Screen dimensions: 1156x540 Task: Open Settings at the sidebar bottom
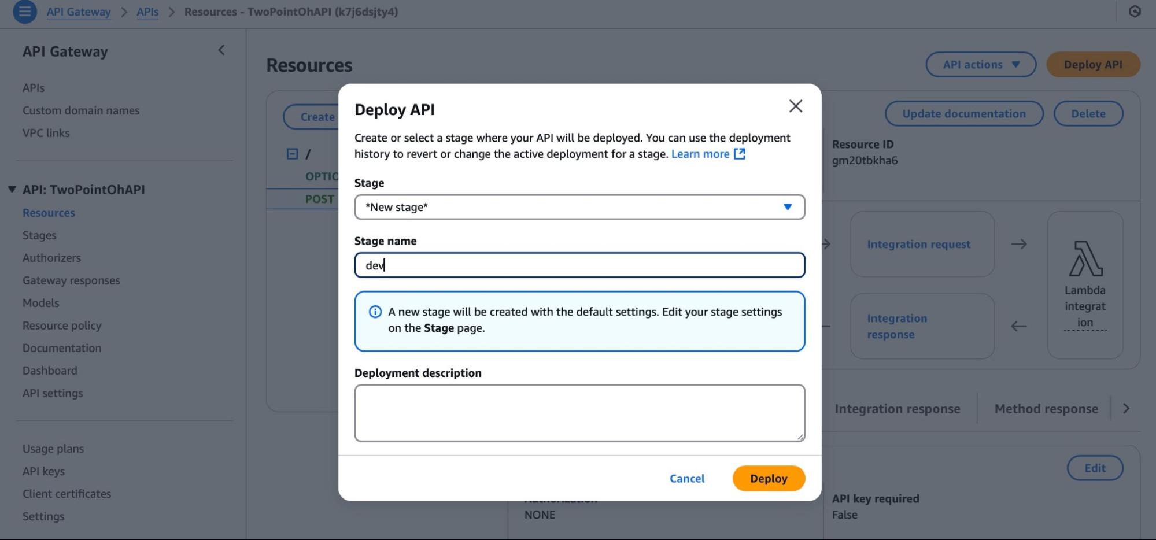click(x=43, y=516)
